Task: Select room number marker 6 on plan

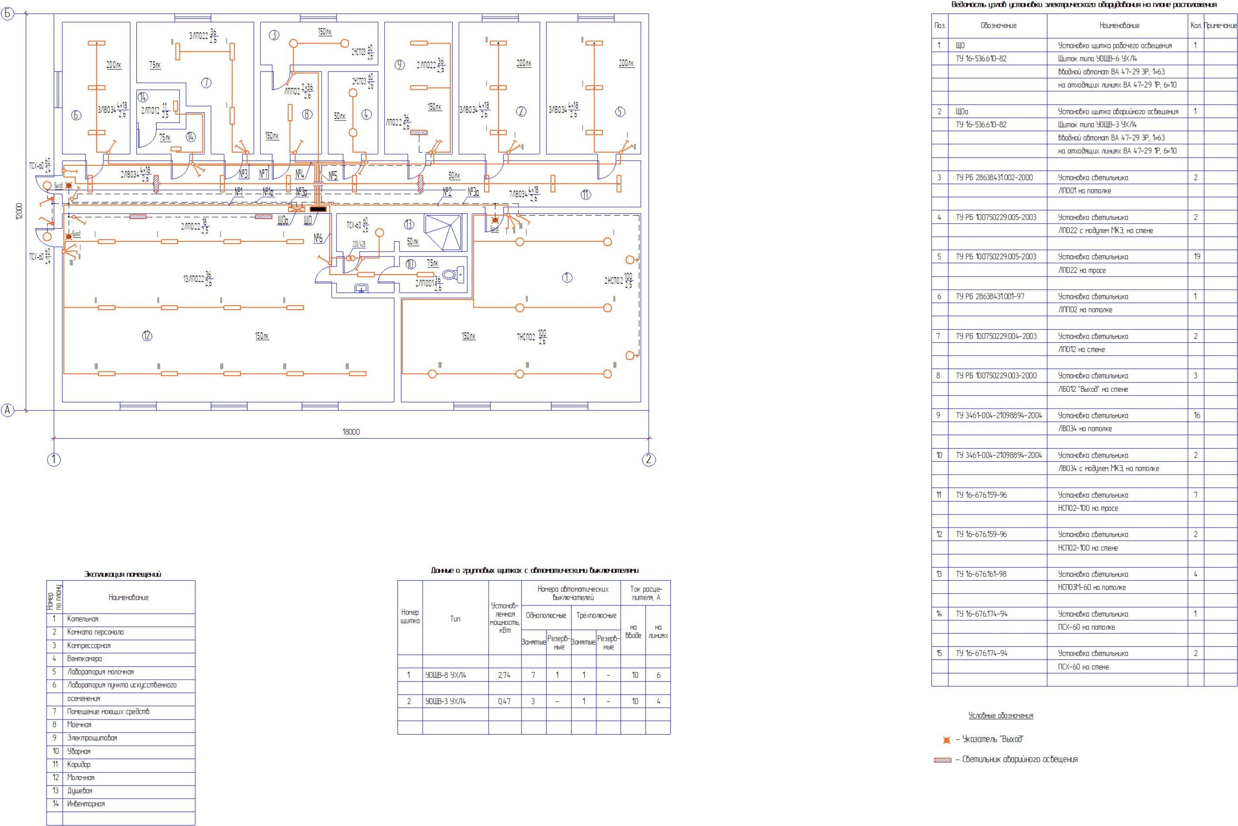Action: 76,116
